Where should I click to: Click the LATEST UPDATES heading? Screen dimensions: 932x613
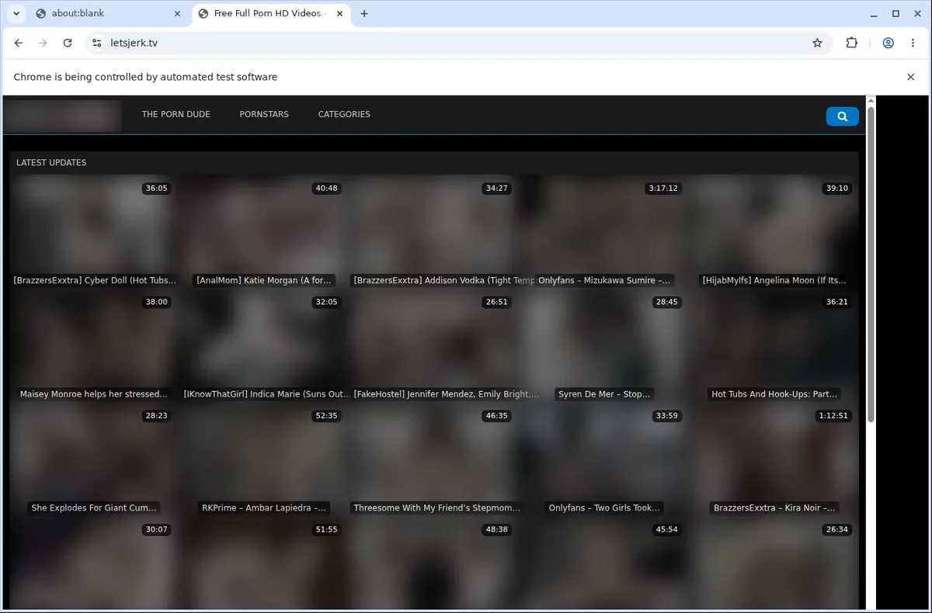coord(51,163)
